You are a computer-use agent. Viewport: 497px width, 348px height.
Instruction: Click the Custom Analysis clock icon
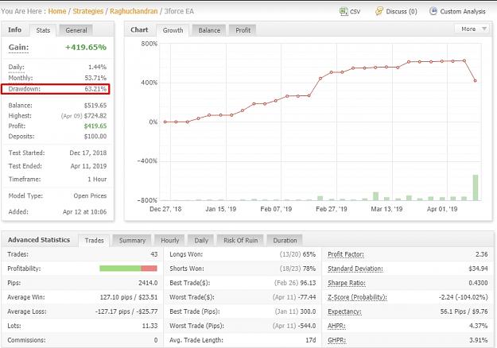click(x=433, y=11)
